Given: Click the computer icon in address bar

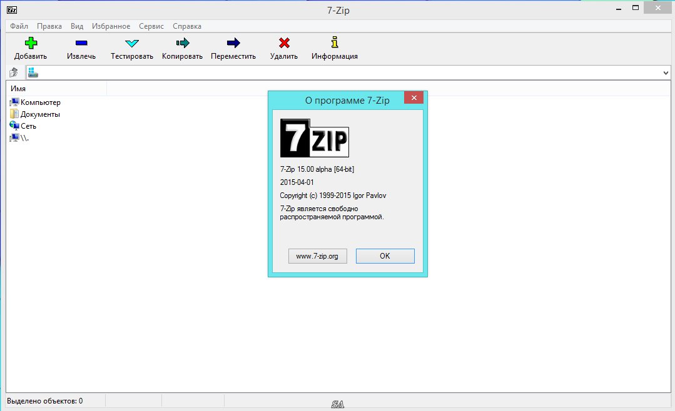Looking at the screenshot, I should [x=33, y=72].
